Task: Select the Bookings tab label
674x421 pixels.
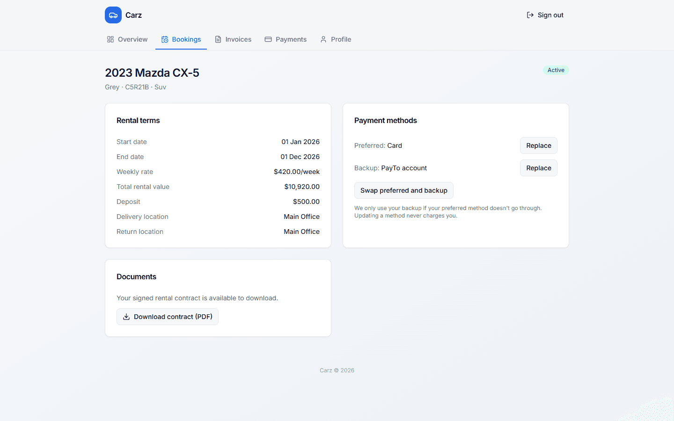Action: [186, 39]
